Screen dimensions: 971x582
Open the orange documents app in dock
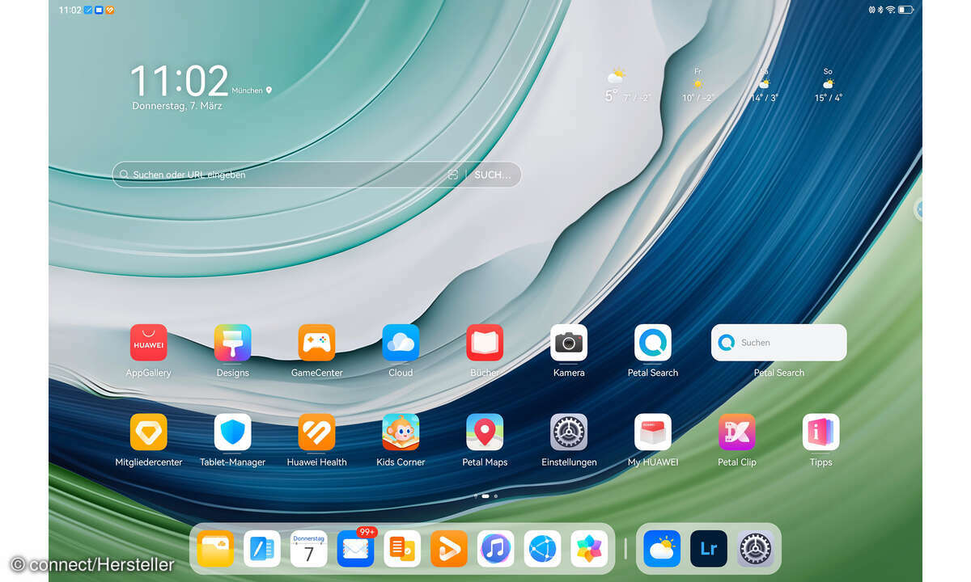pyautogui.click(x=402, y=549)
